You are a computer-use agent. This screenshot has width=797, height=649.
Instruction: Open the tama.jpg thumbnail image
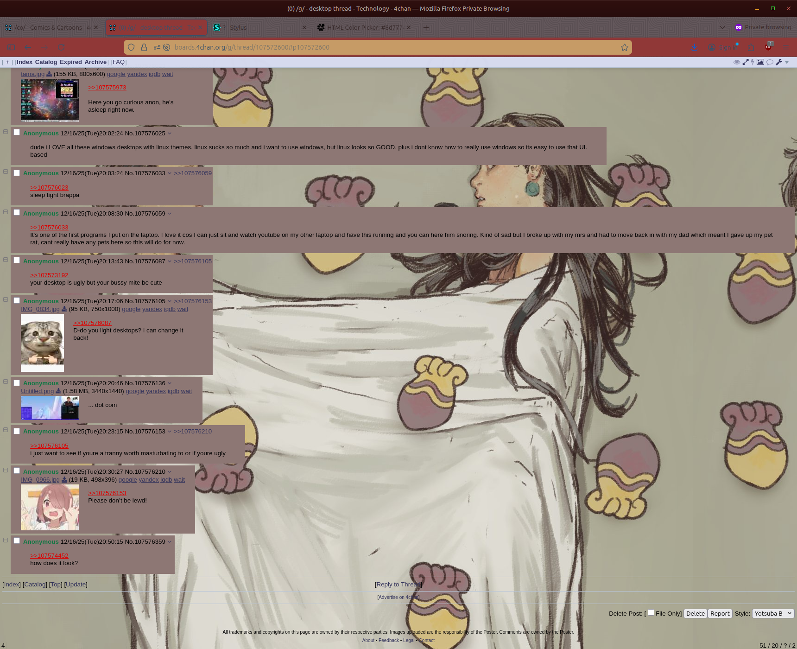(x=50, y=100)
